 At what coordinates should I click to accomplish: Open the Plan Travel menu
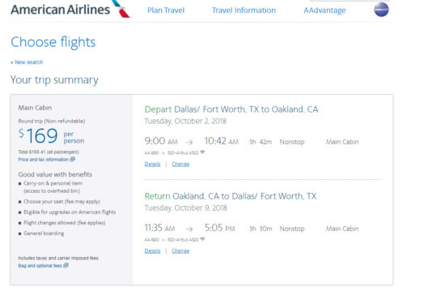(x=166, y=11)
